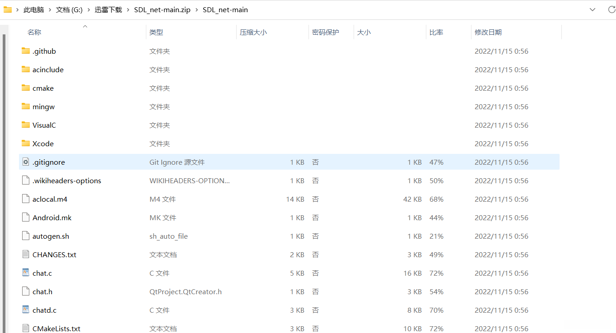Click the address bar folder icon
616x333 pixels.
tap(8, 9)
